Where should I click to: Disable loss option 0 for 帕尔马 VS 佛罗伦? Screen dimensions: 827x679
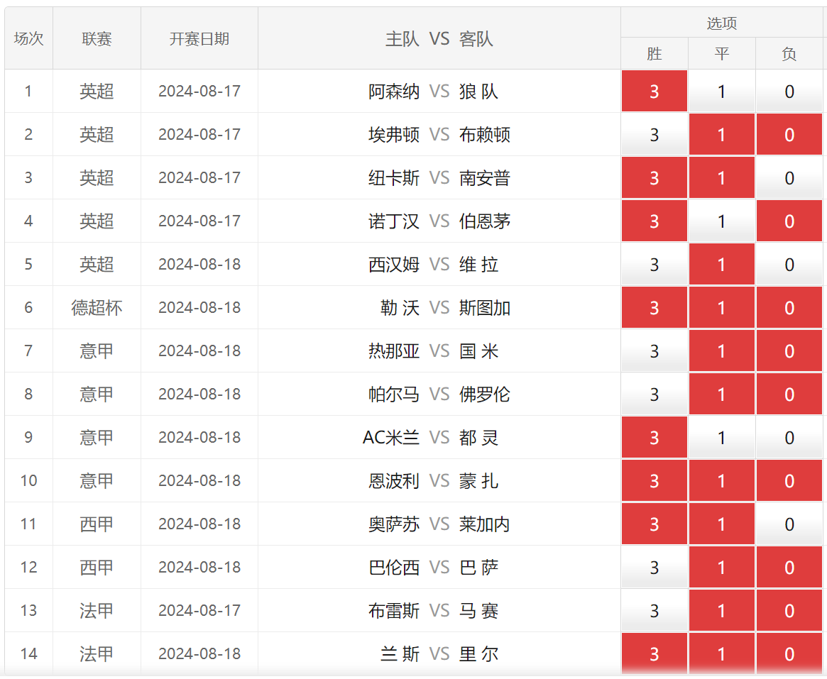pos(789,394)
